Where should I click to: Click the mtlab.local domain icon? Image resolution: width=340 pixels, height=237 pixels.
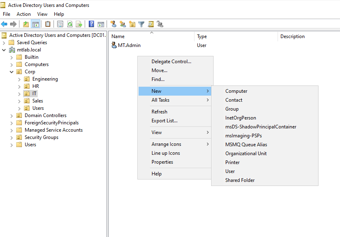(12, 50)
